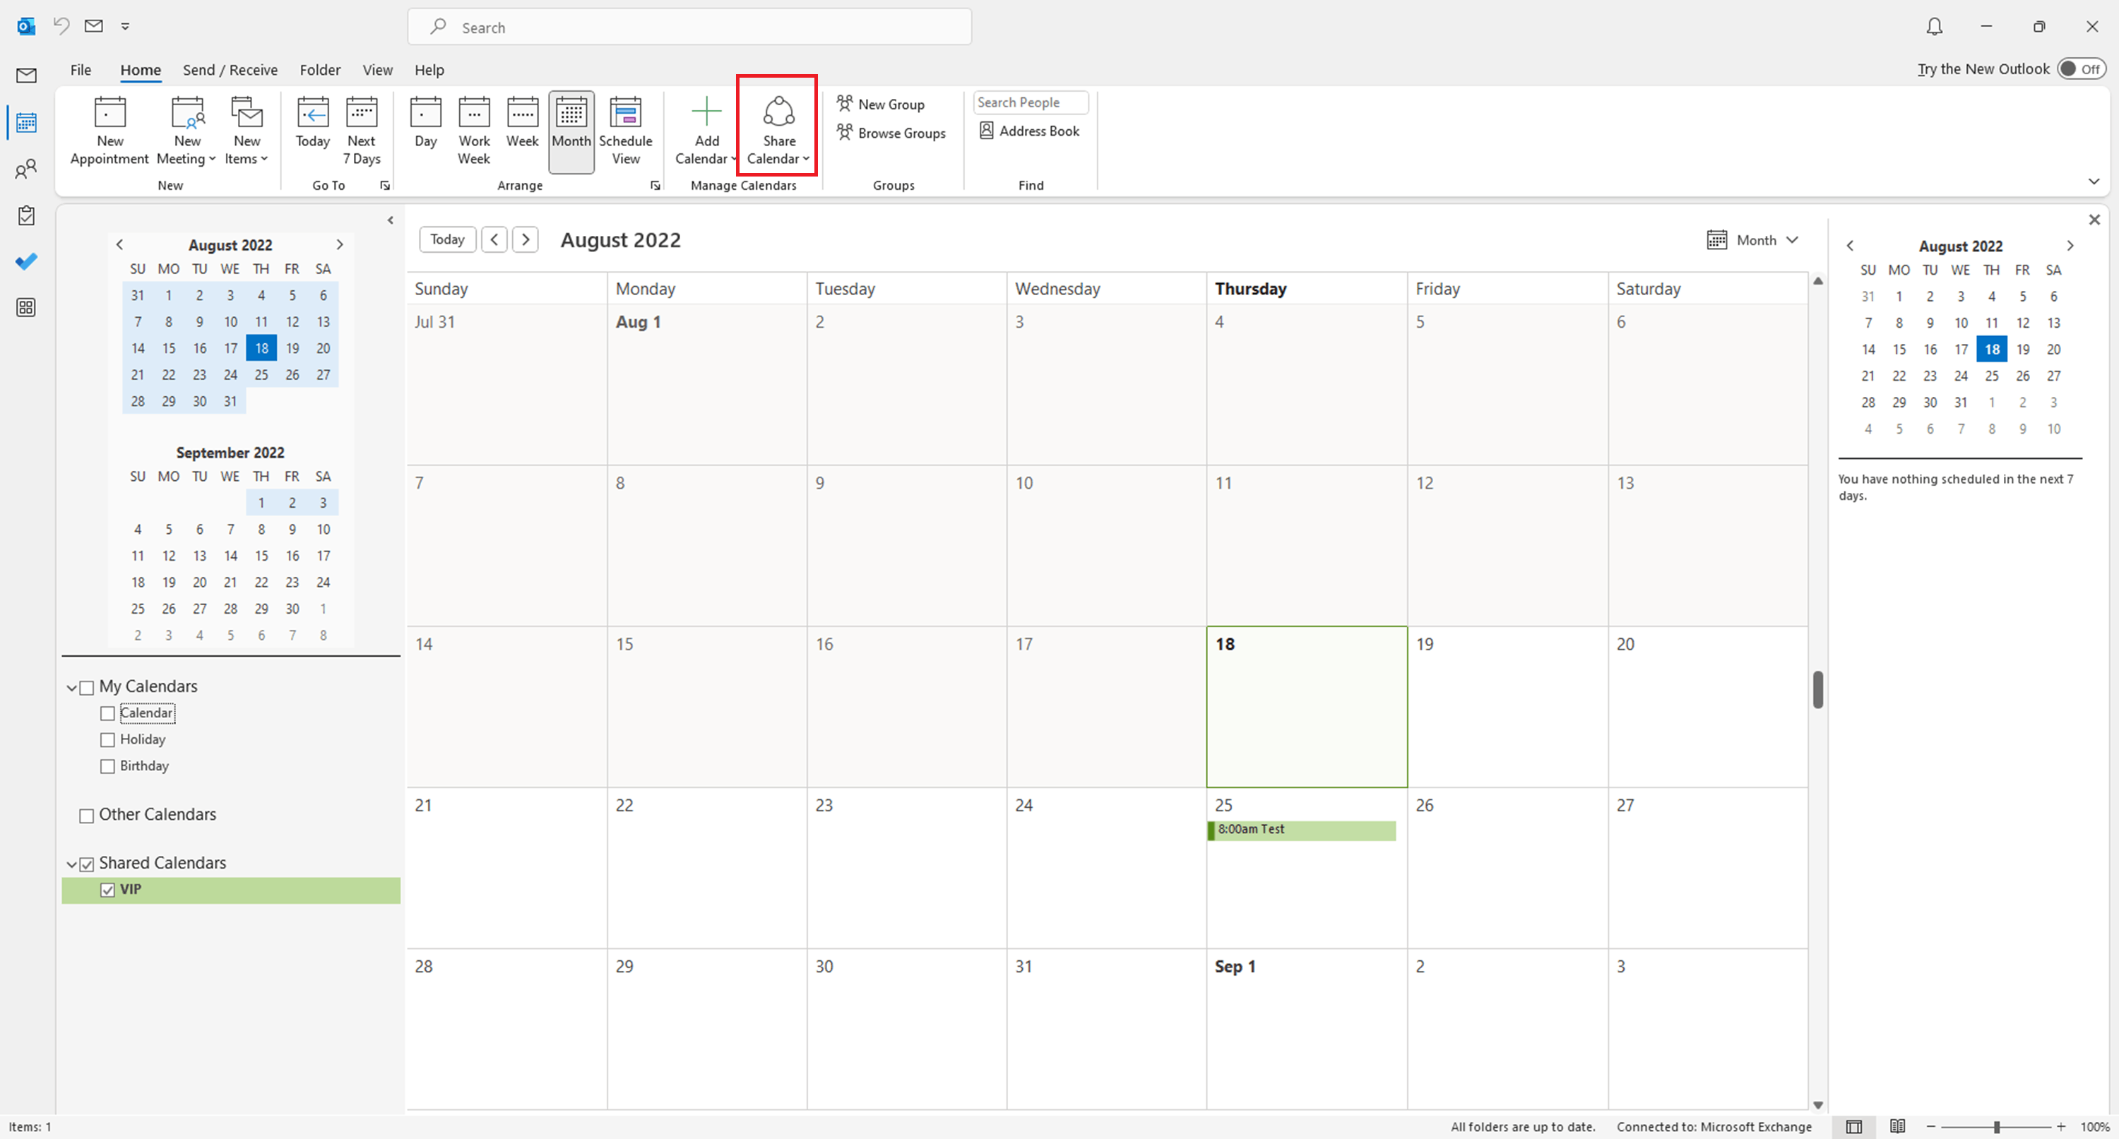Open the Send/Receive menu tab
The image size is (2119, 1139).
(229, 68)
